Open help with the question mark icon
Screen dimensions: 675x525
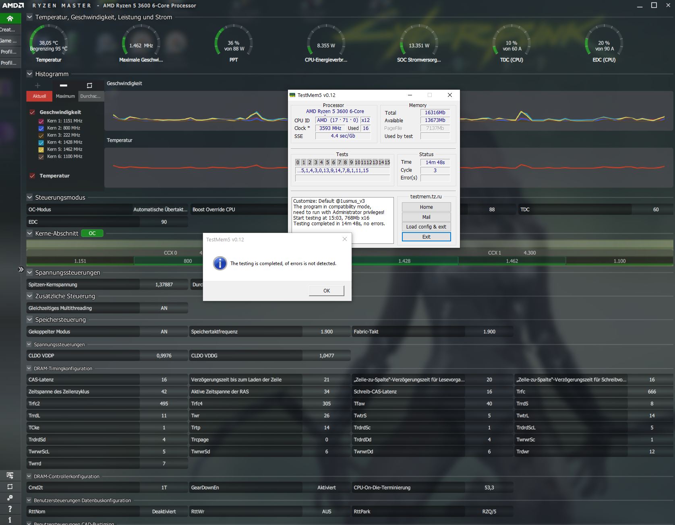[x=10, y=509]
